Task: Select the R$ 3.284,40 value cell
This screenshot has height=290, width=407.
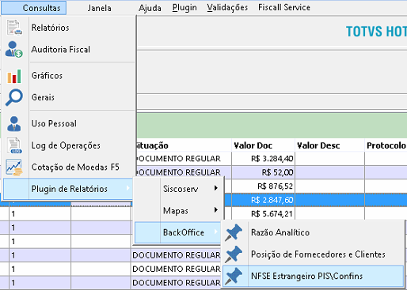Action: [x=263, y=159]
